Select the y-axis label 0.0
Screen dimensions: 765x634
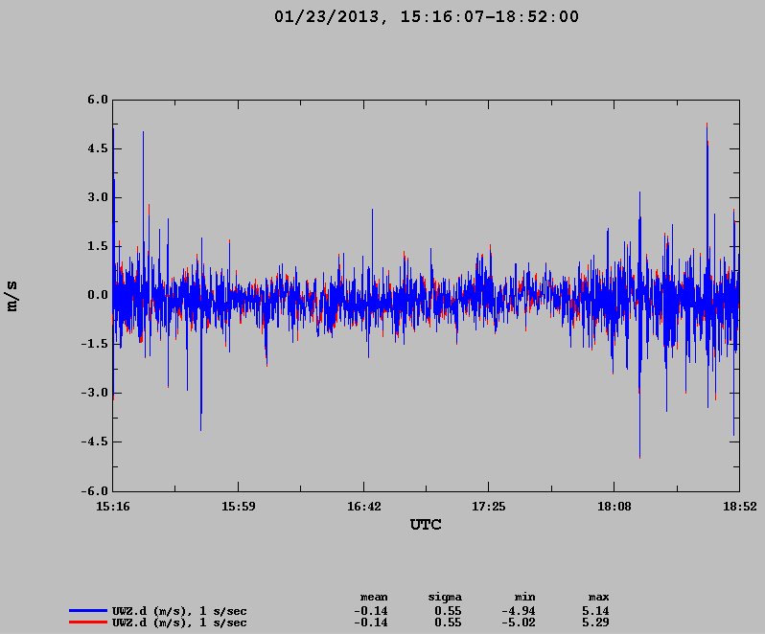click(x=98, y=295)
